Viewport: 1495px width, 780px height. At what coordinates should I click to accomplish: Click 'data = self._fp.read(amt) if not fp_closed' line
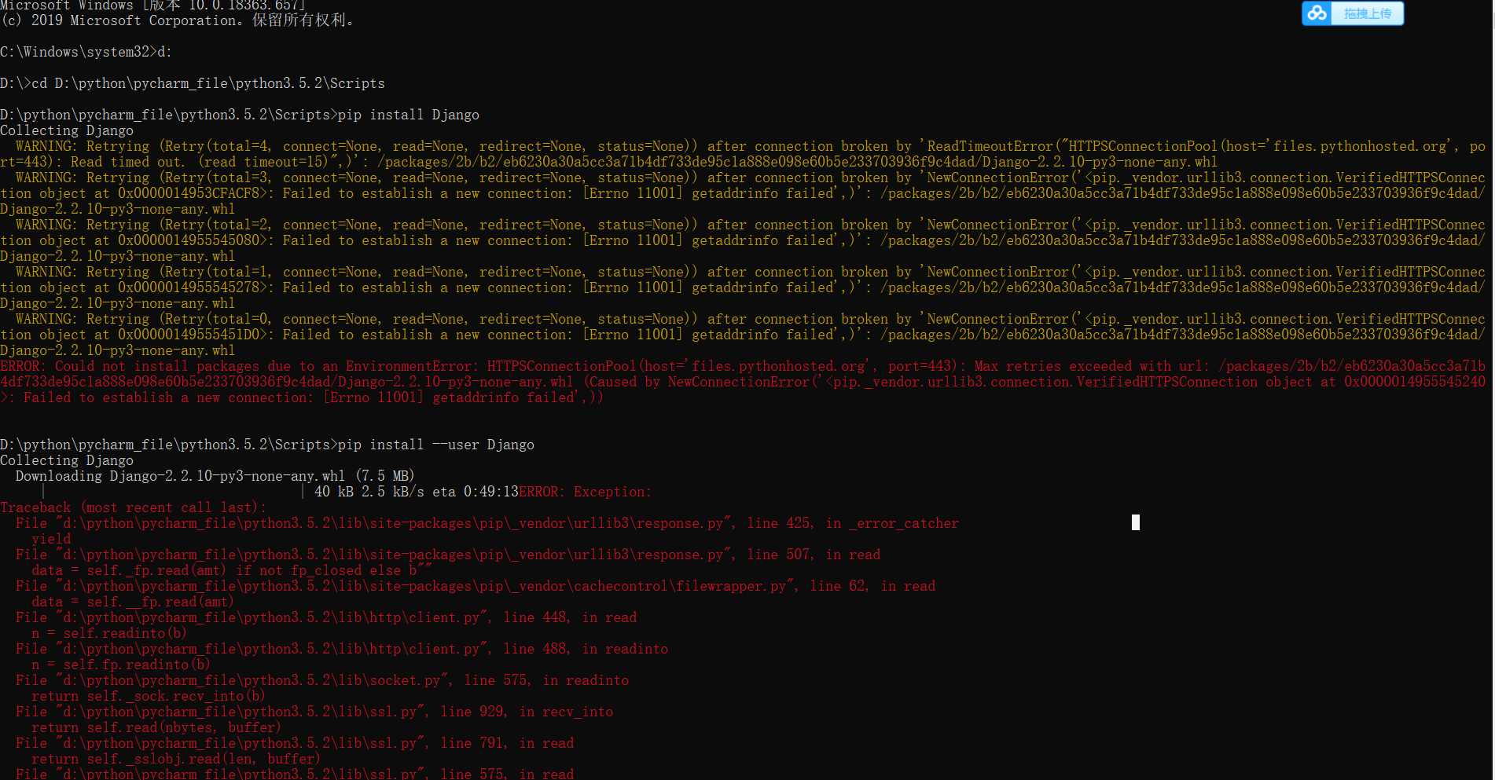point(232,570)
